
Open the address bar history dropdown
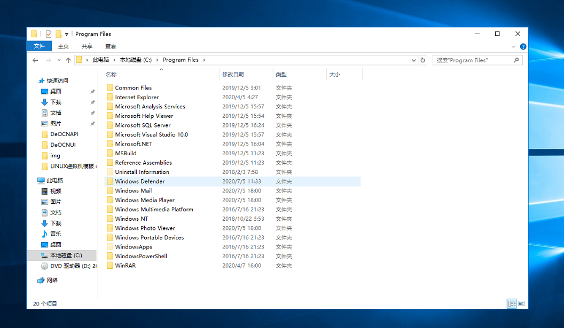413,60
